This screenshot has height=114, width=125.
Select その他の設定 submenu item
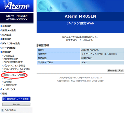pyautogui.click(x=10, y=85)
